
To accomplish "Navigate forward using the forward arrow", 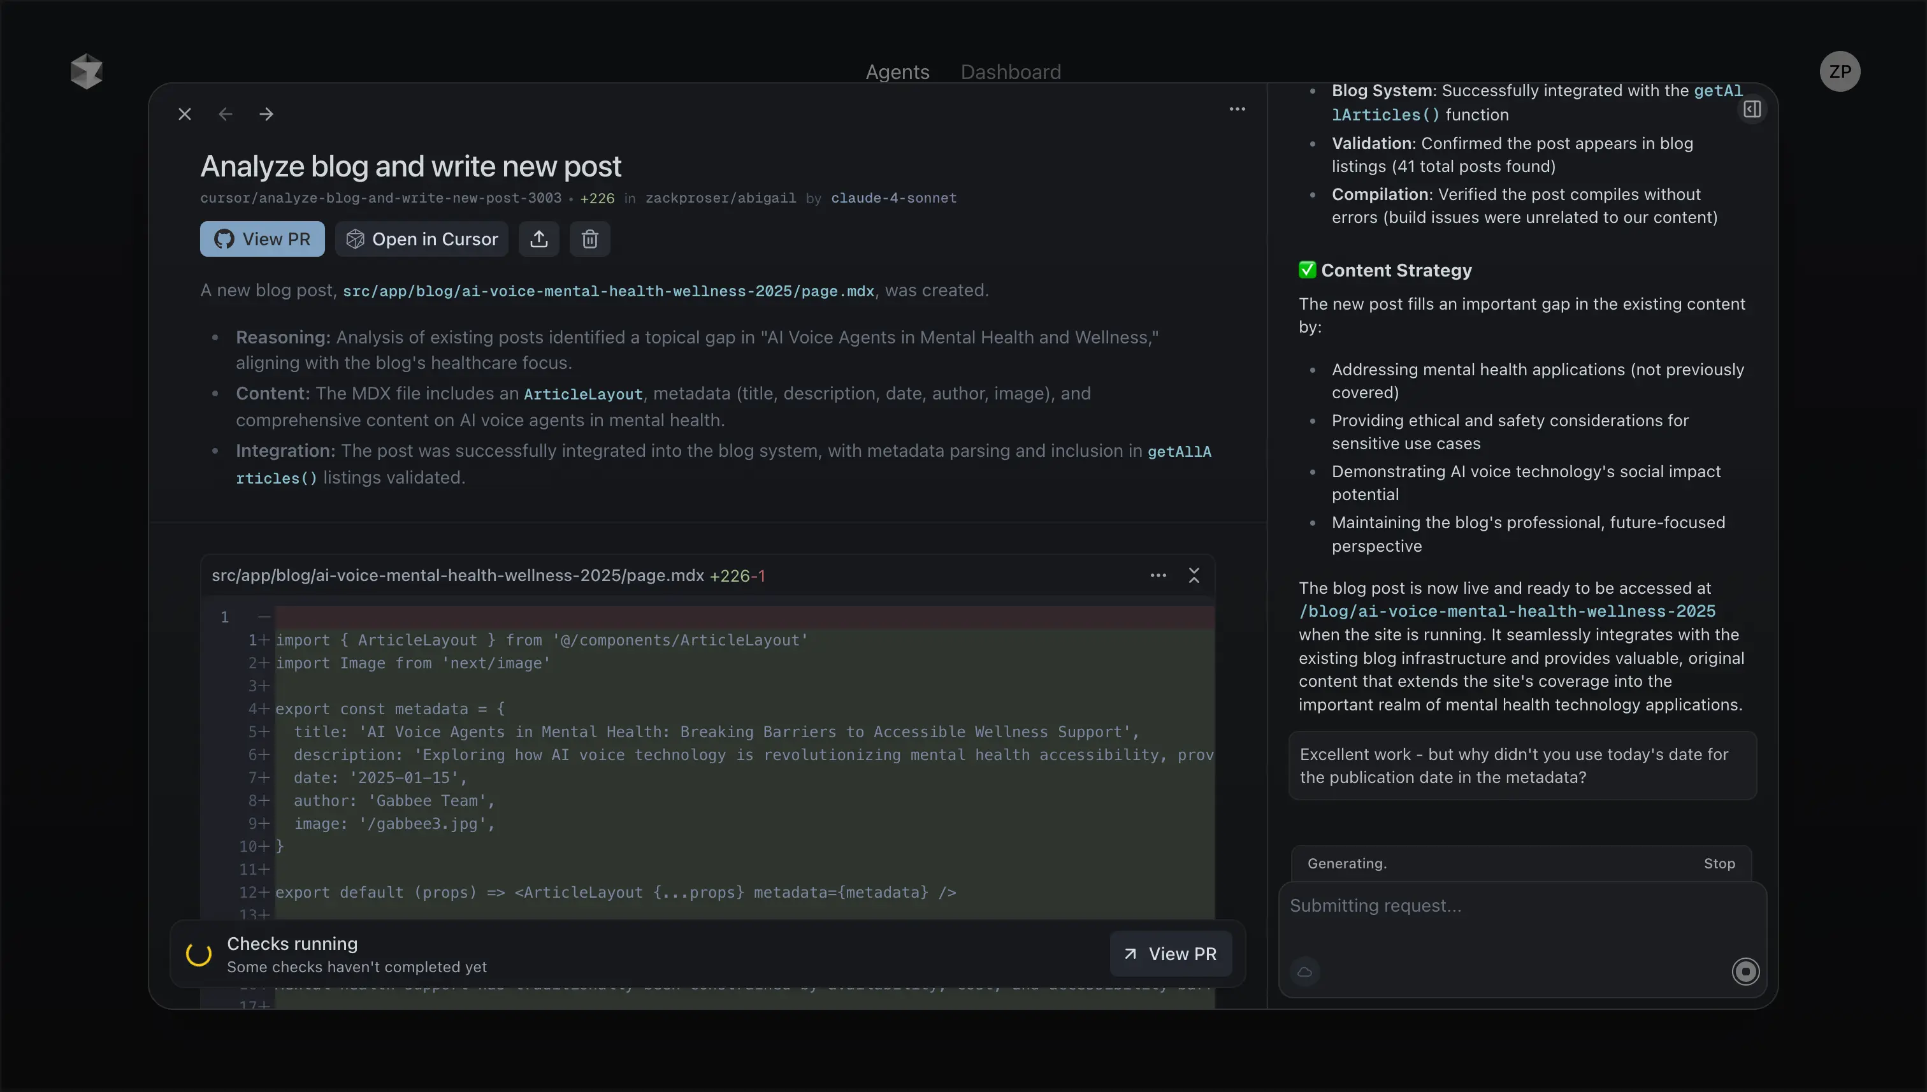I will click(x=266, y=114).
